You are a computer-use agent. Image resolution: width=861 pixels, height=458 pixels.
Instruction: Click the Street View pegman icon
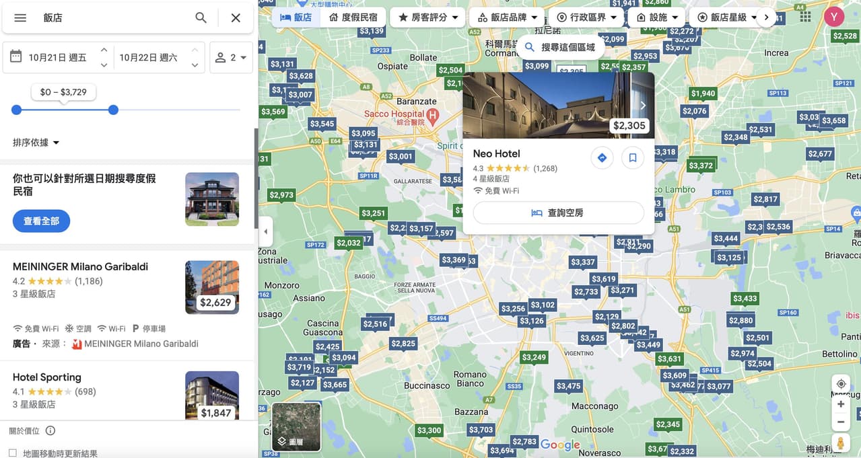[841, 443]
